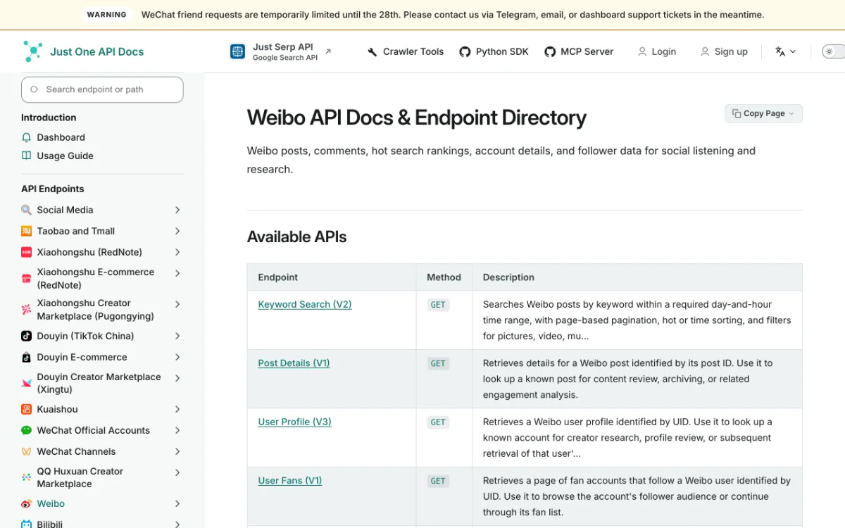Click the Douyin E-commerce bag icon

pos(26,357)
